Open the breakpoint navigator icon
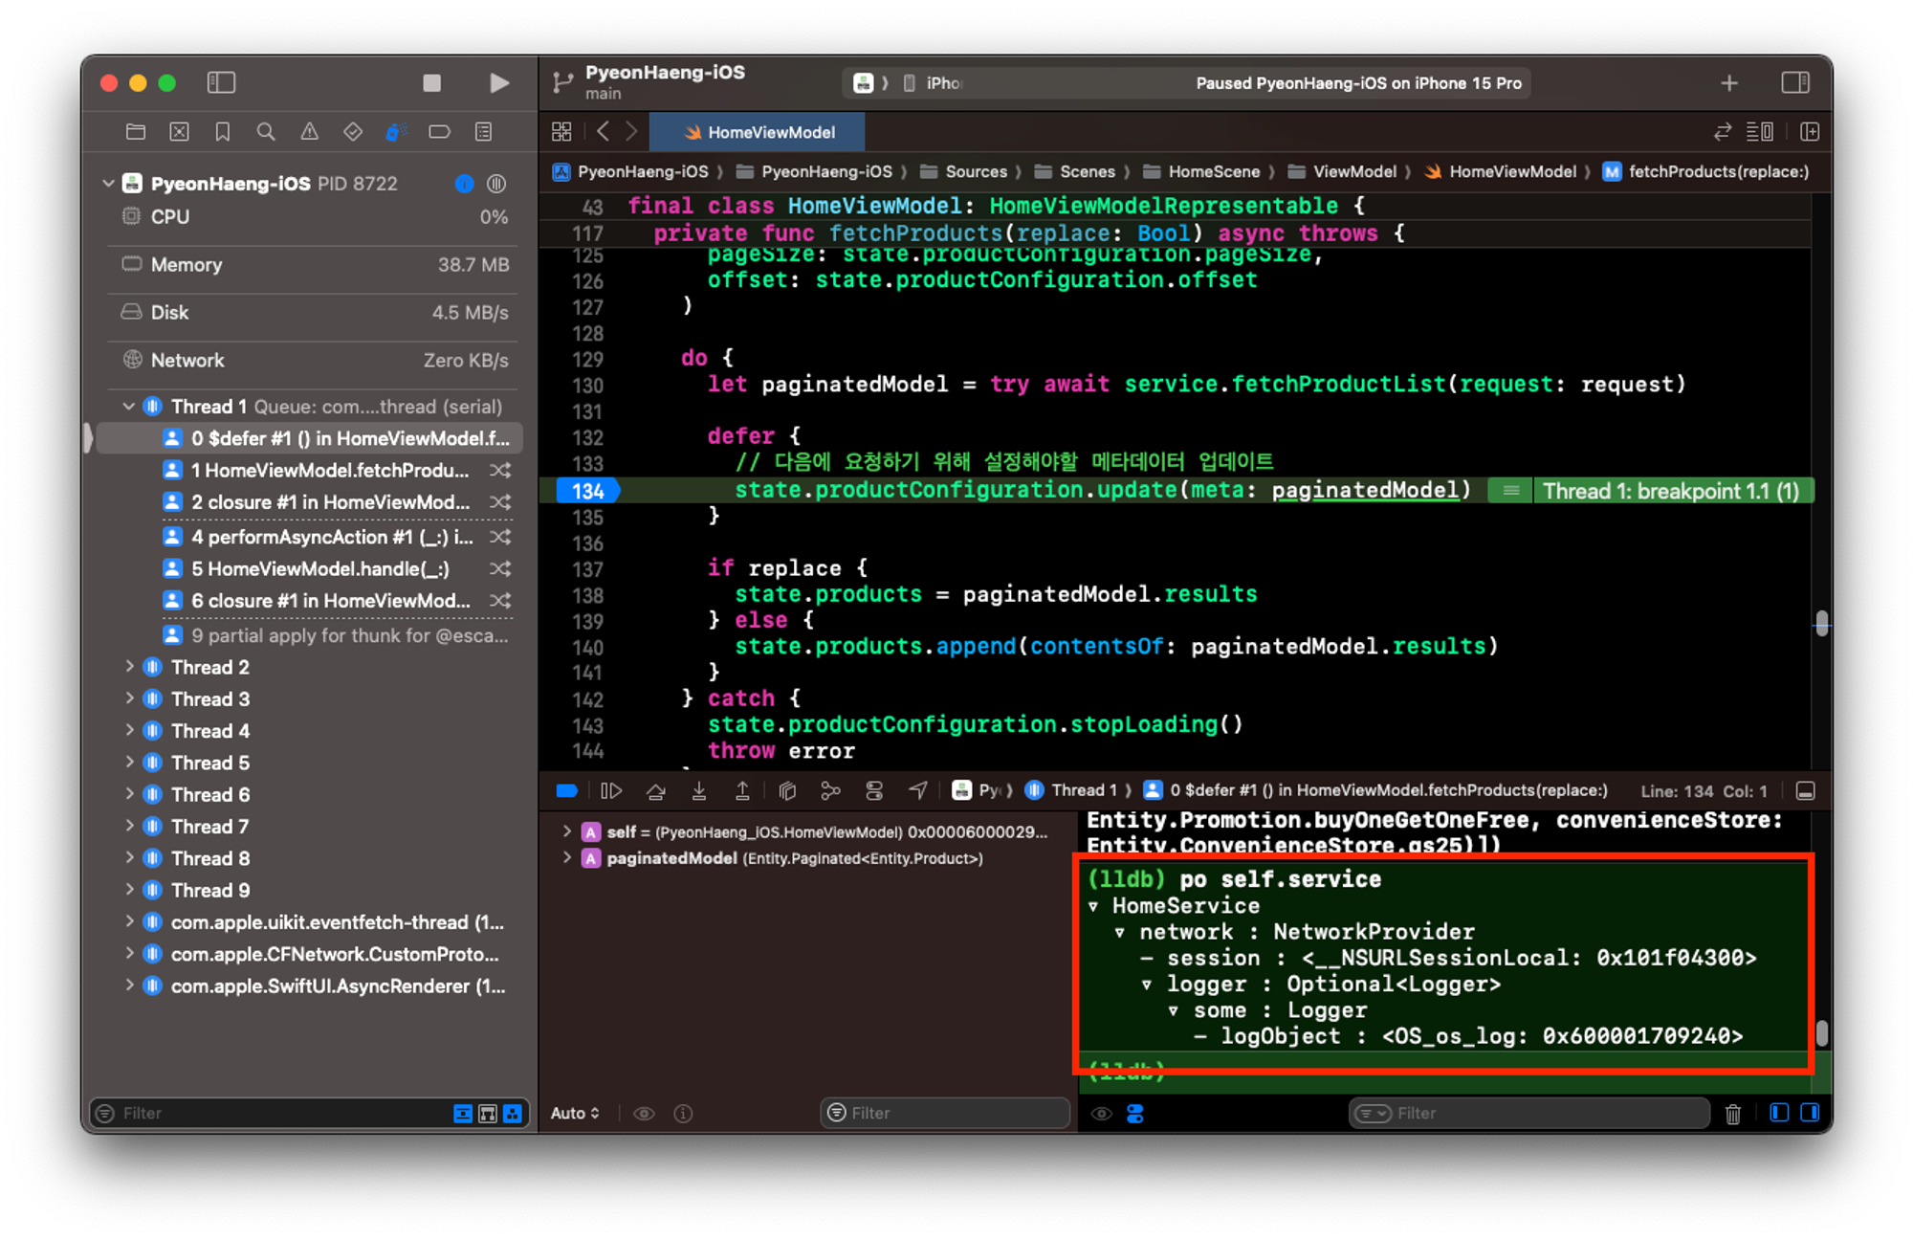 point(439,132)
